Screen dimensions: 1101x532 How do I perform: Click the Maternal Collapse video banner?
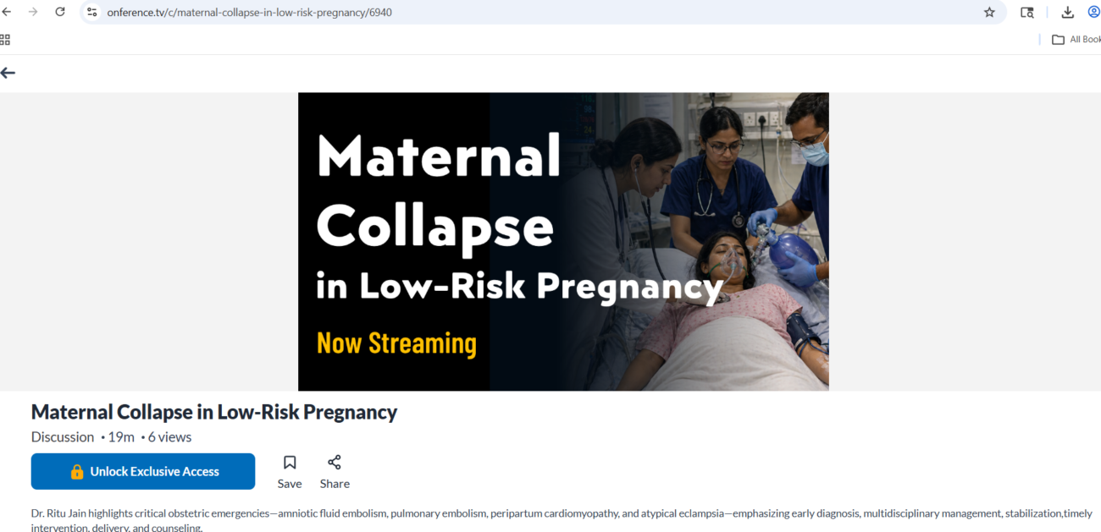563,241
